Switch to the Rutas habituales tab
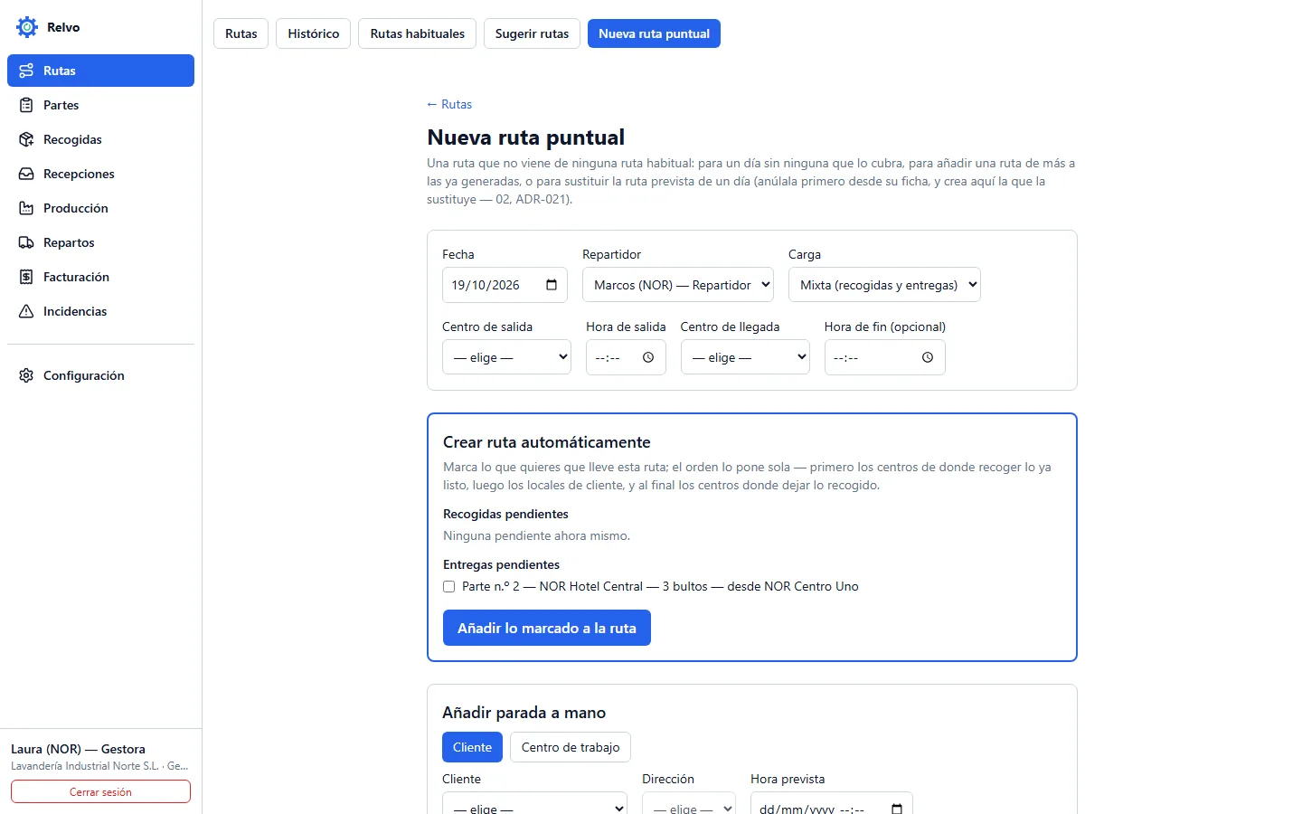 [418, 33]
